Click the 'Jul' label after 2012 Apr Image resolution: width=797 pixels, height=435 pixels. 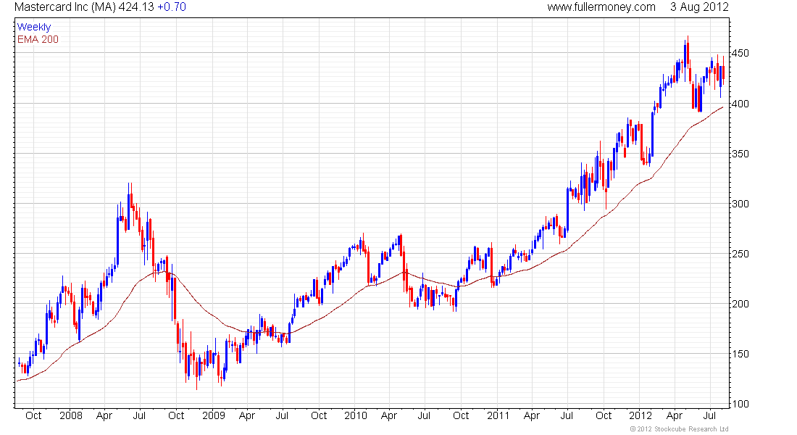(709, 415)
